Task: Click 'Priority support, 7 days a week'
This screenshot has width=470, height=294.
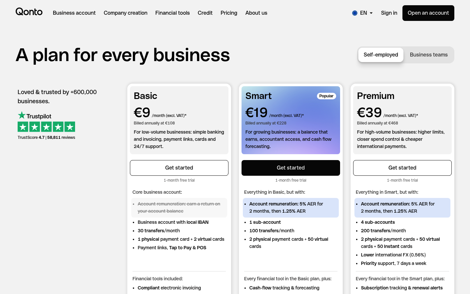Action: tap(394, 263)
